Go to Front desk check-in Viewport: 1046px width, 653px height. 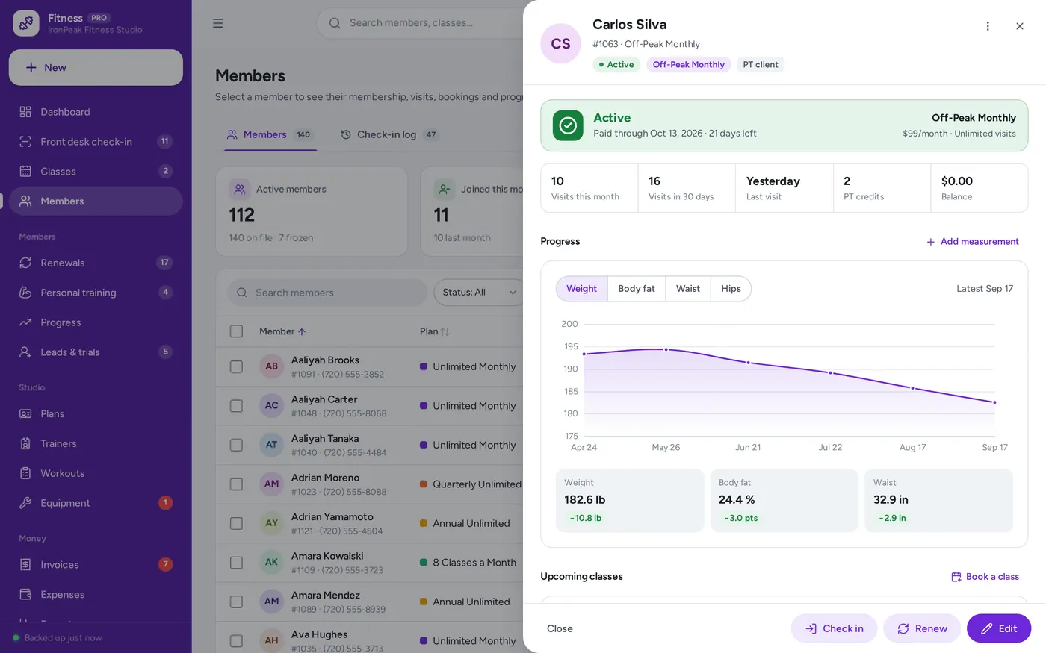96,142
